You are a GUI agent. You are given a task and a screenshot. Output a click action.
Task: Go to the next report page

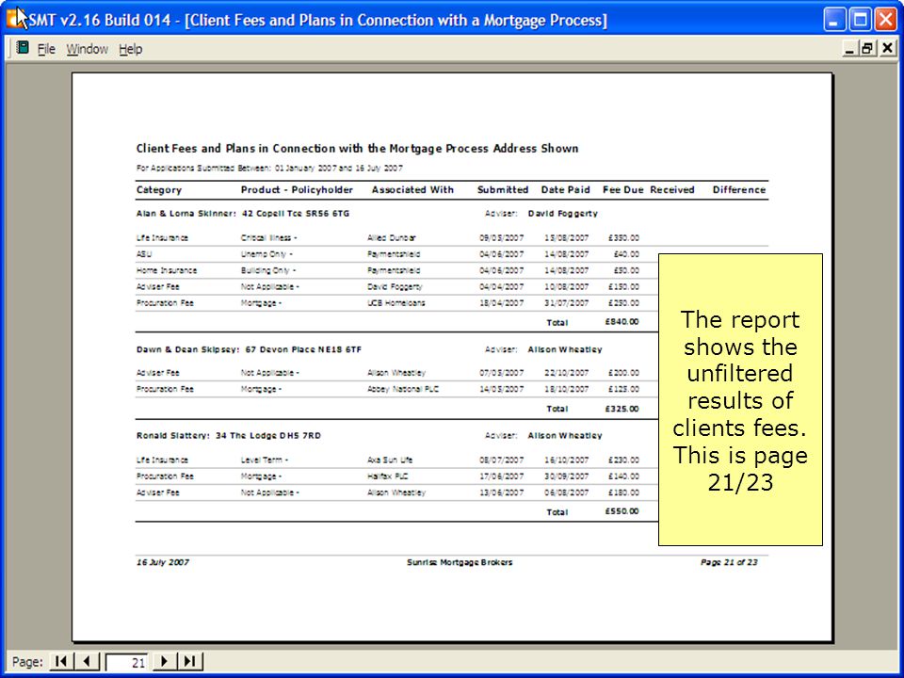coord(164,661)
